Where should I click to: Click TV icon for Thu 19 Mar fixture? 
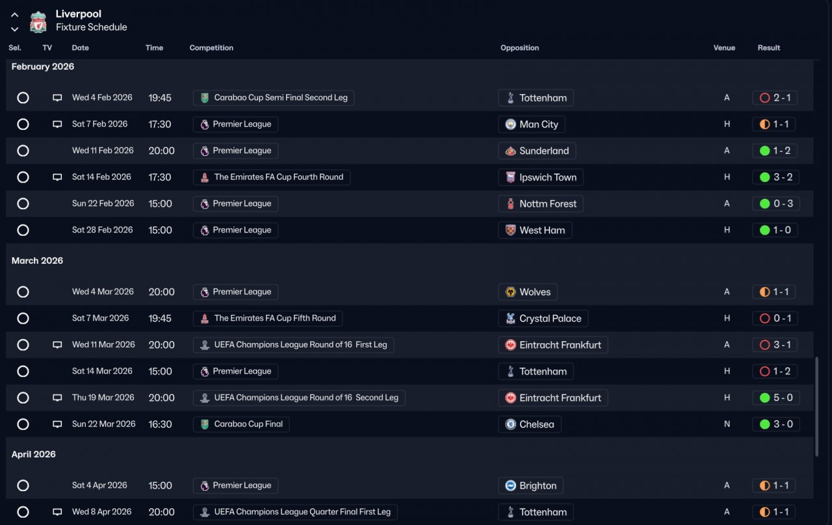coord(57,398)
